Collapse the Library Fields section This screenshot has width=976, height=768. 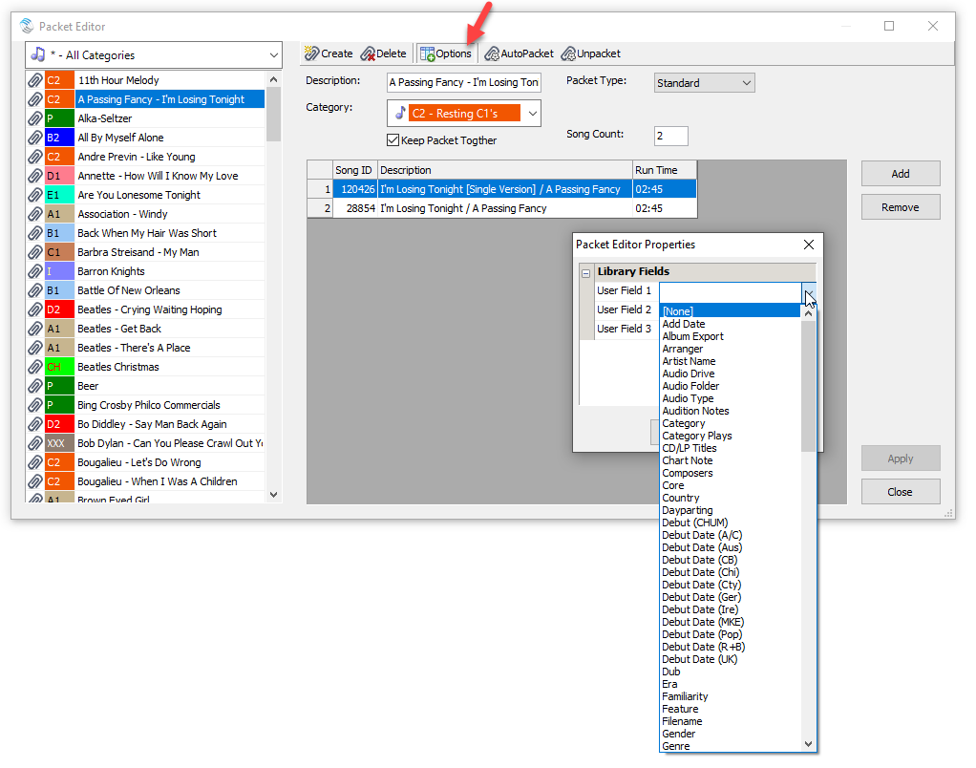pos(585,272)
